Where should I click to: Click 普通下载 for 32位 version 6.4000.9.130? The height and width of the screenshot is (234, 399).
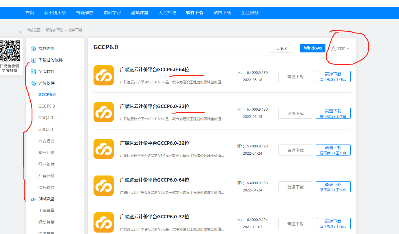296,114
